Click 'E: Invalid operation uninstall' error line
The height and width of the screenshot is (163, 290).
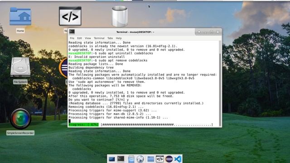pos(97,57)
